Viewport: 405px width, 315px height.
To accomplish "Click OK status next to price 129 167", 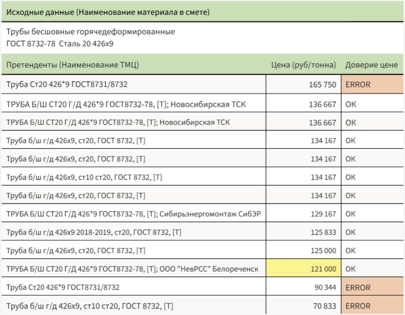I will click(350, 214).
